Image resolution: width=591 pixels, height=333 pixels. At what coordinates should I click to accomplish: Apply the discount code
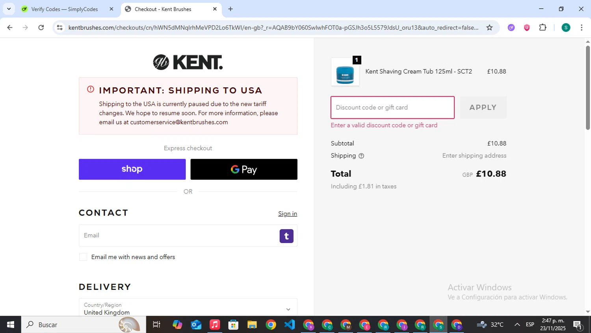[483, 107]
